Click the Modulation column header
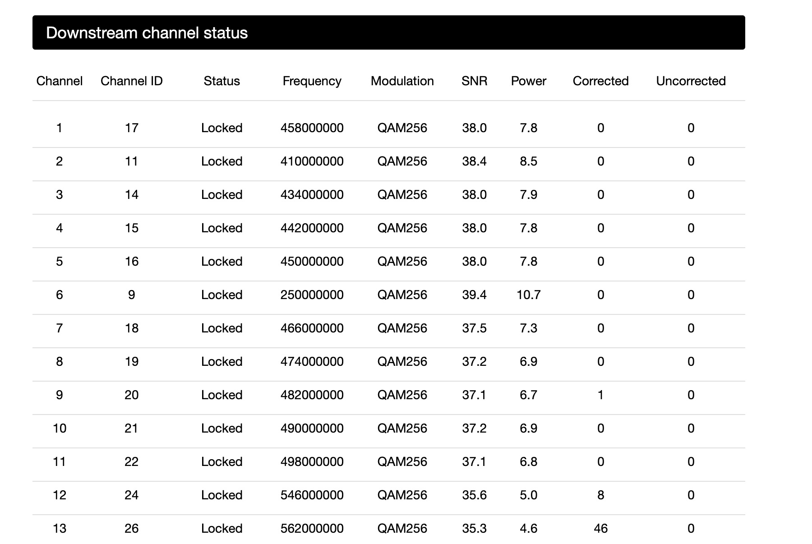The height and width of the screenshot is (544, 812). click(402, 81)
